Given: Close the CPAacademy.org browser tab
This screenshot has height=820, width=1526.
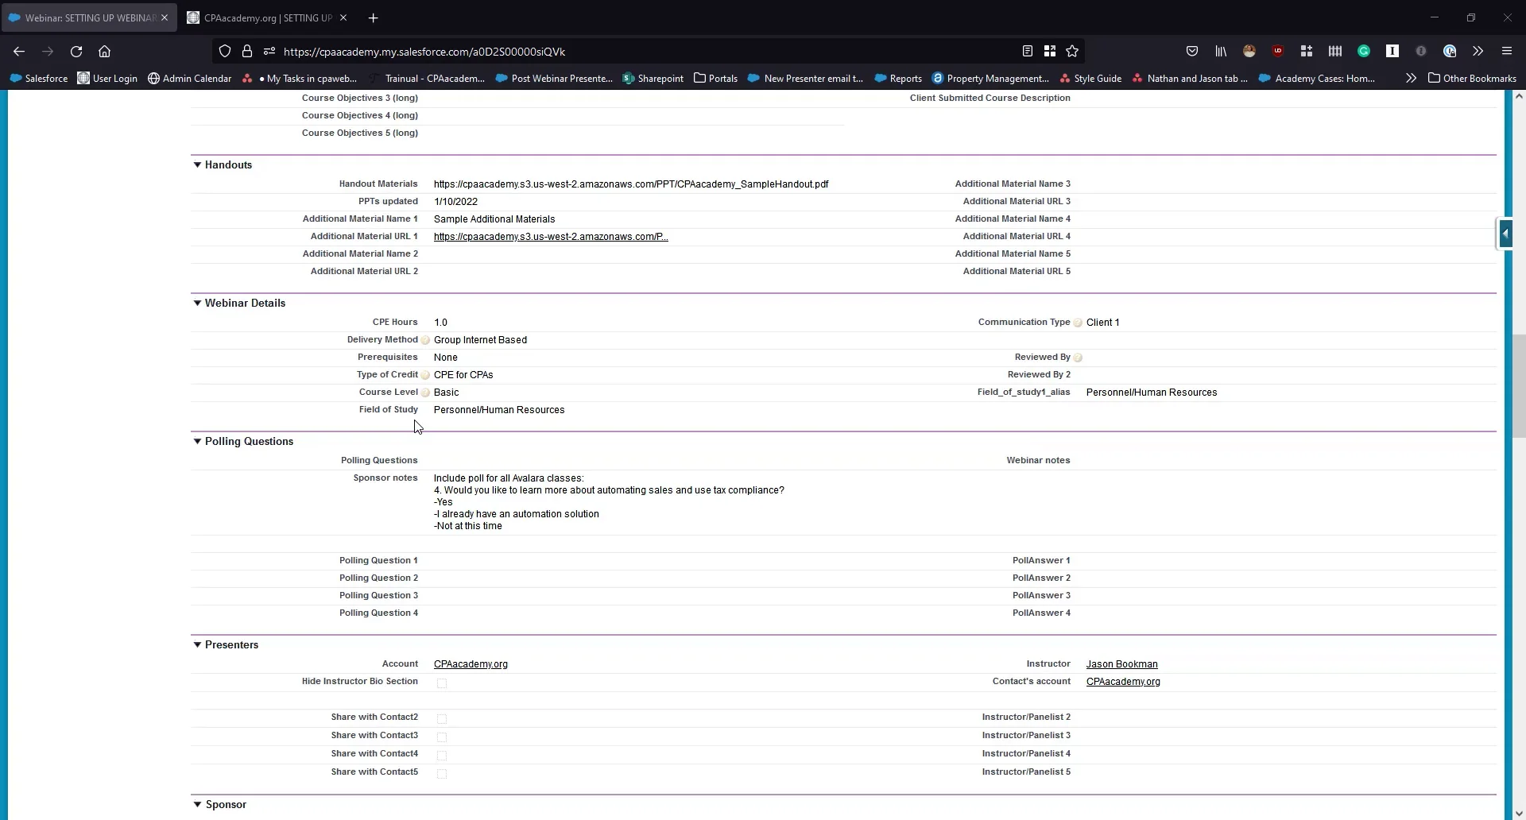Looking at the screenshot, I should (x=343, y=17).
